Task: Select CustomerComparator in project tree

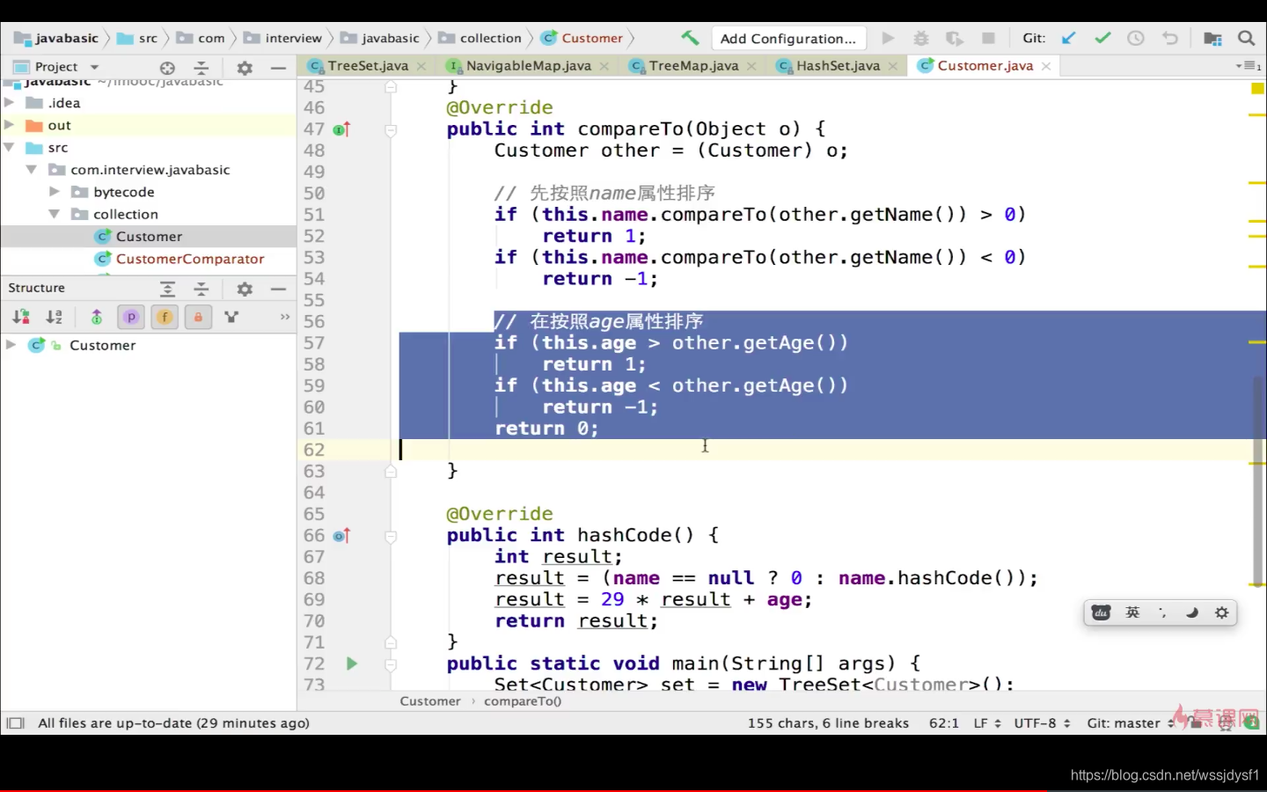Action: 190,259
